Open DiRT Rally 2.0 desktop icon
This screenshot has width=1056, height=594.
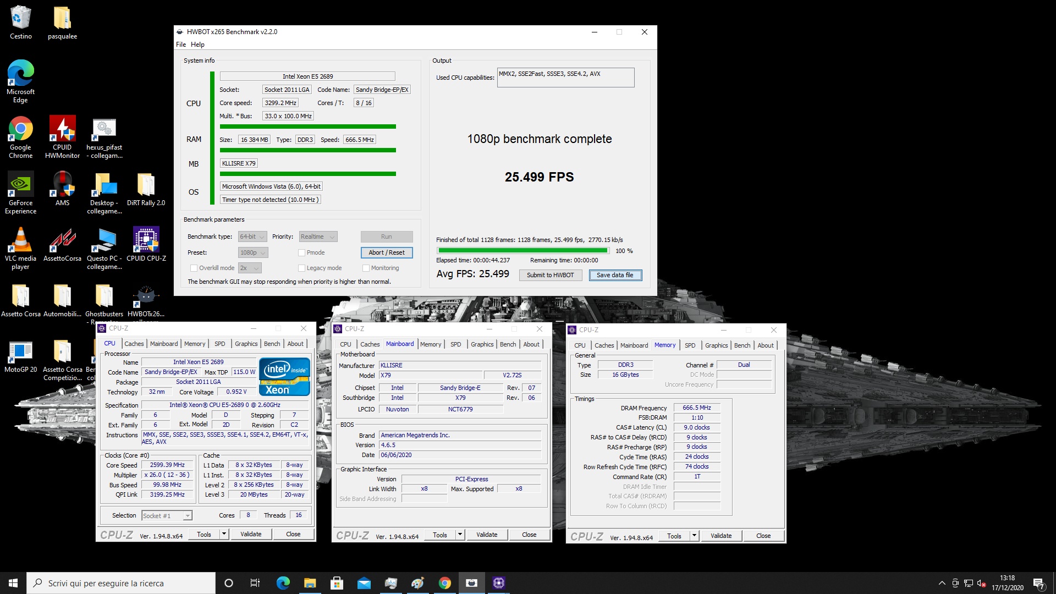[146, 189]
